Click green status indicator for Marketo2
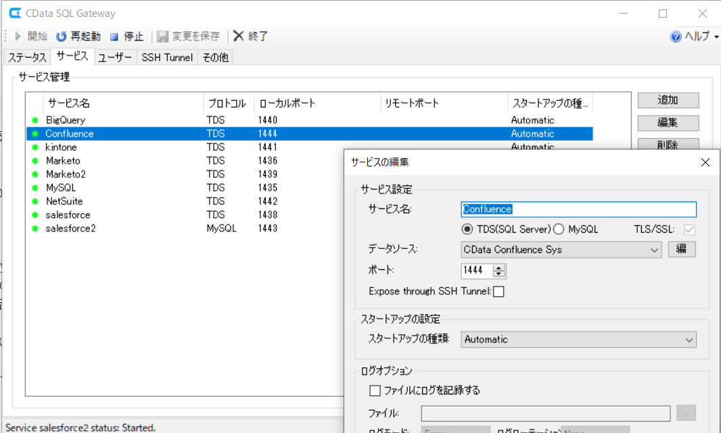The width and height of the screenshot is (721, 433). point(35,175)
